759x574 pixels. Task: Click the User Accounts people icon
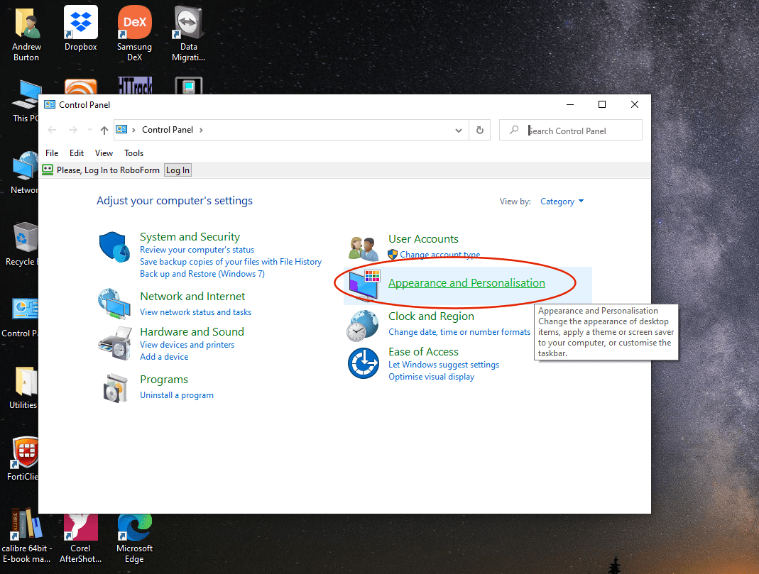point(363,248)
